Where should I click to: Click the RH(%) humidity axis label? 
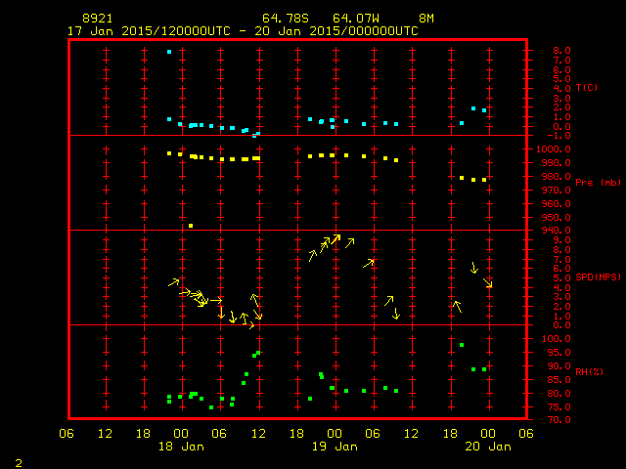[590, 372]
